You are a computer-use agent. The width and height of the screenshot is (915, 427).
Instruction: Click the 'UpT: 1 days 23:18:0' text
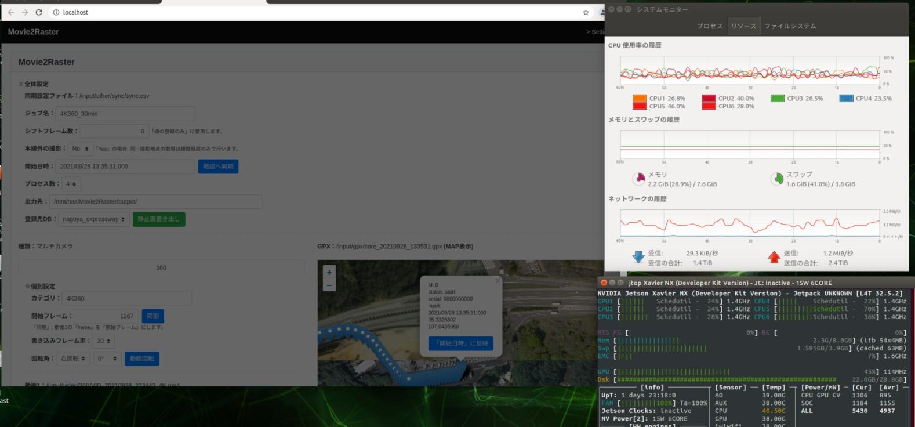point(638,395)
